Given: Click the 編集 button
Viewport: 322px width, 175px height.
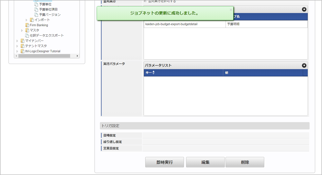Looking at the screenshot, I should click(x=205, y=162).
